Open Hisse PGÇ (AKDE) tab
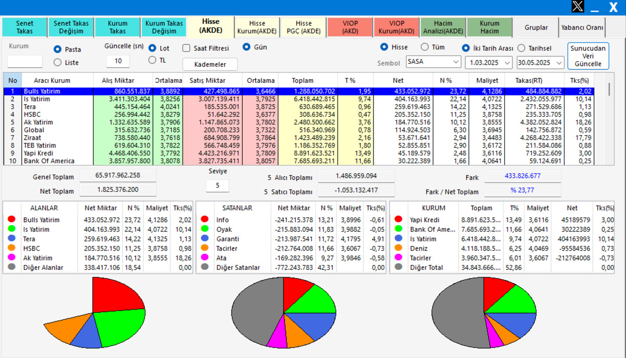This screenshot has height=358, width=626. pyautogui.click(x=304, y=27)
